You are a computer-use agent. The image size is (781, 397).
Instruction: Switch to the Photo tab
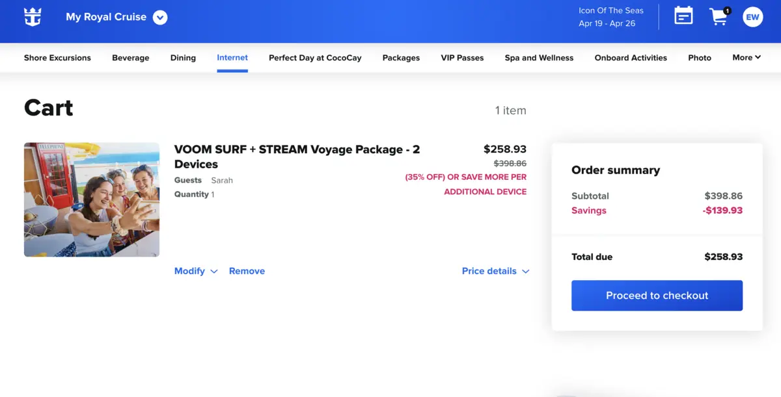[x=700, y=58]
